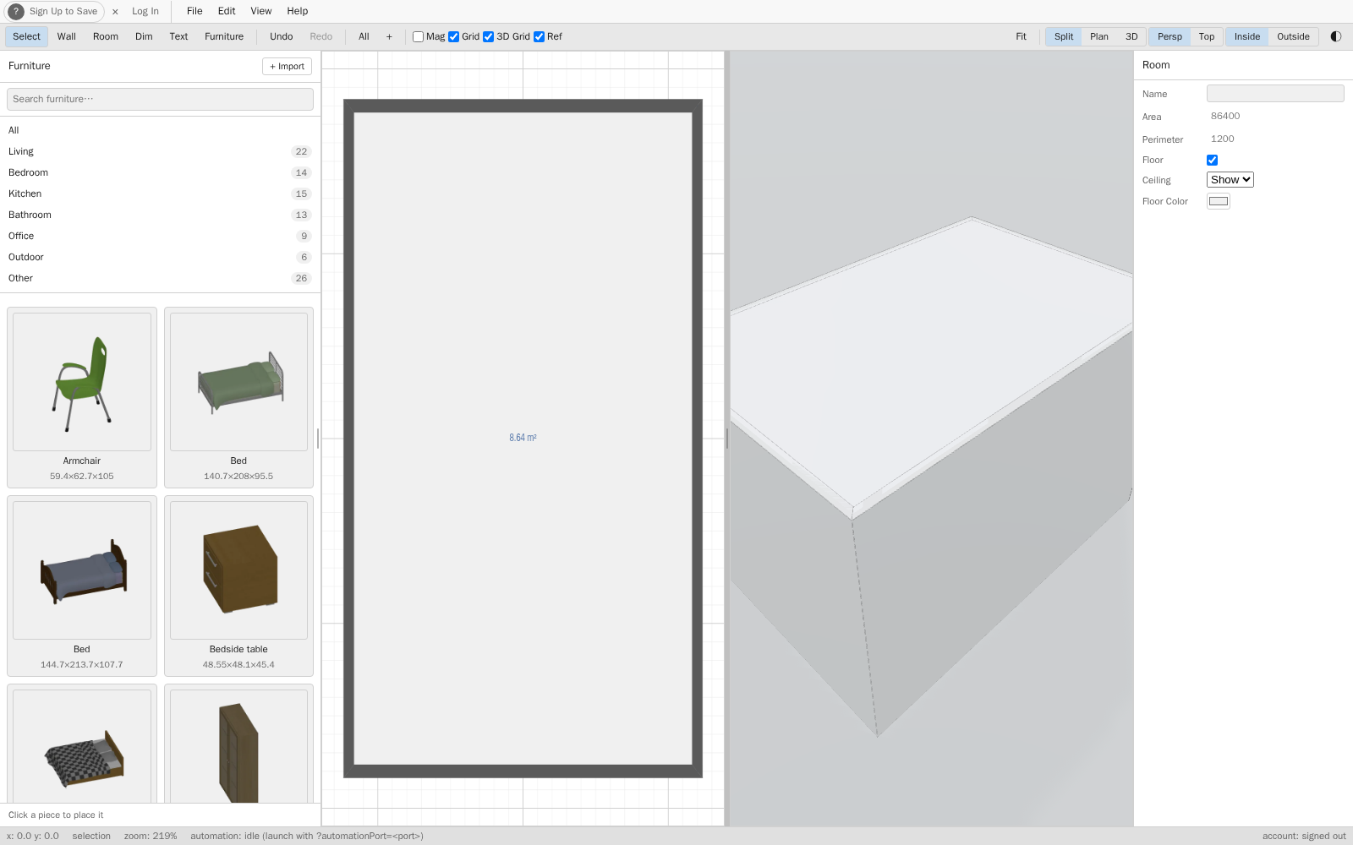Open the View menu
Screen dimensions: 1353x845
pyautogui.click(x=261, y=11)
